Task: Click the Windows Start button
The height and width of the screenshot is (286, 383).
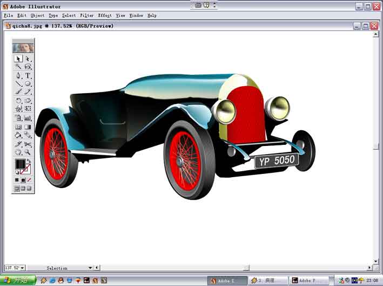Action: (17, 281)
